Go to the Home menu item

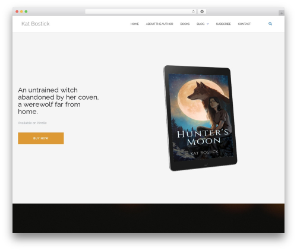point(135,24)
